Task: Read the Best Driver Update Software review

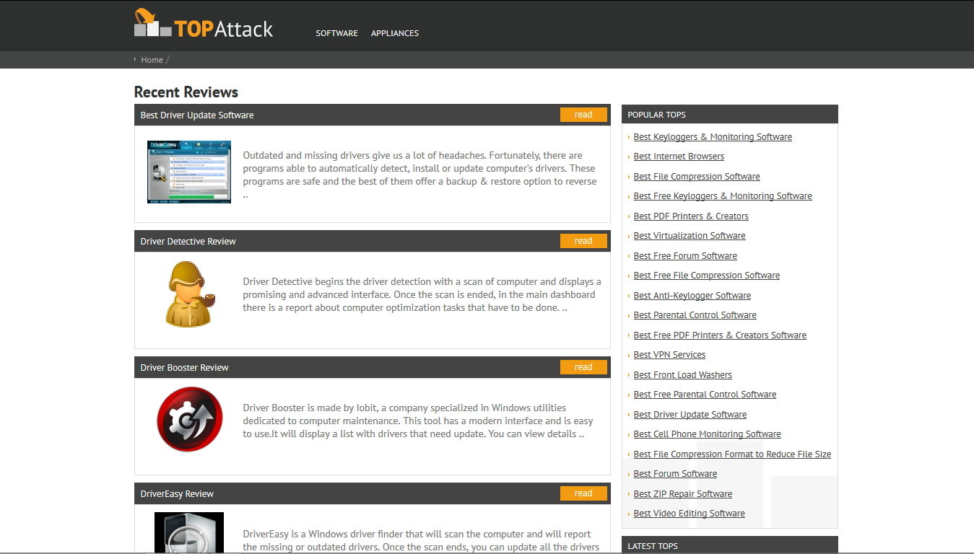Action: [x=583, y=115]
